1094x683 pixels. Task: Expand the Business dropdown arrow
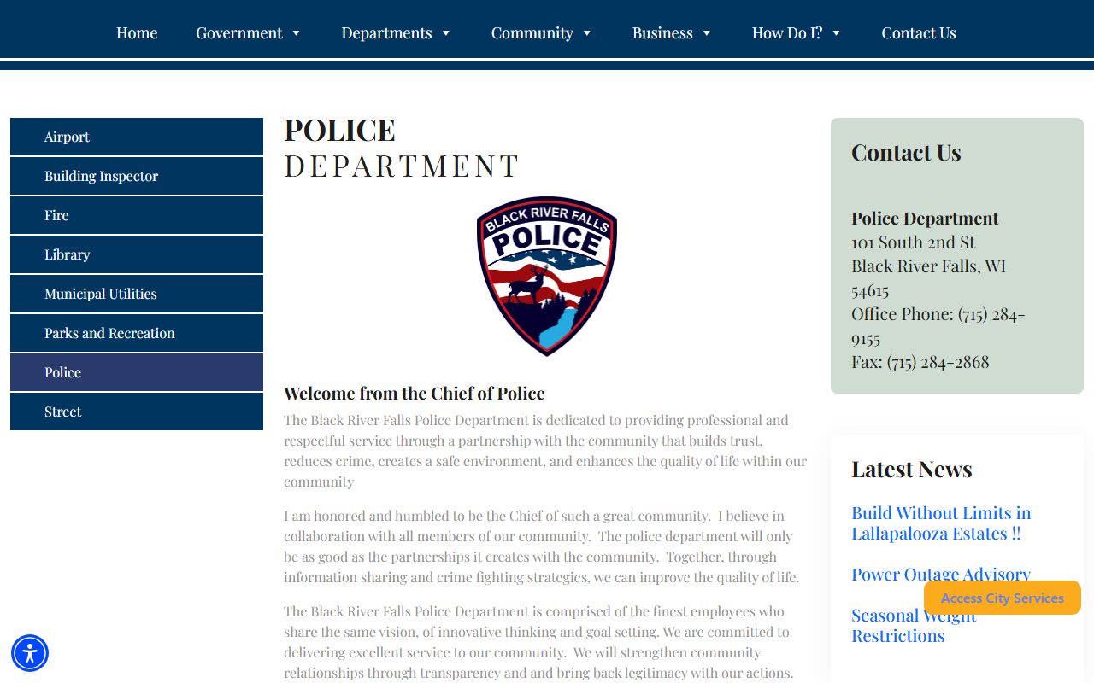[707, 33]
